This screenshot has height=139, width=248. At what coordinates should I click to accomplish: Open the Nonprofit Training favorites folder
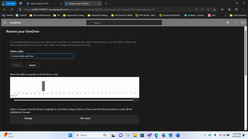[98, 15]
